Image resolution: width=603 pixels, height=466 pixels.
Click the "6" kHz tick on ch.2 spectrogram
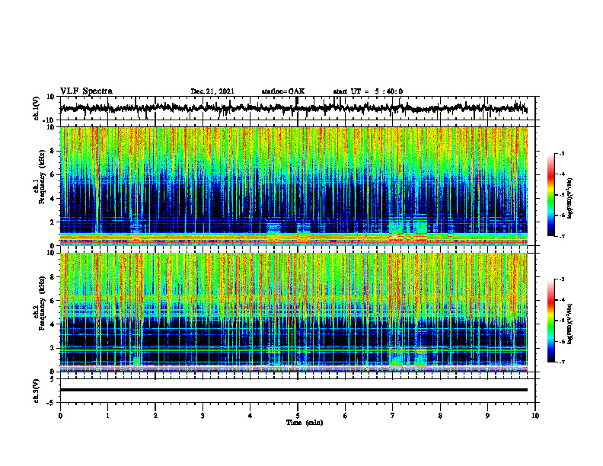53,301
